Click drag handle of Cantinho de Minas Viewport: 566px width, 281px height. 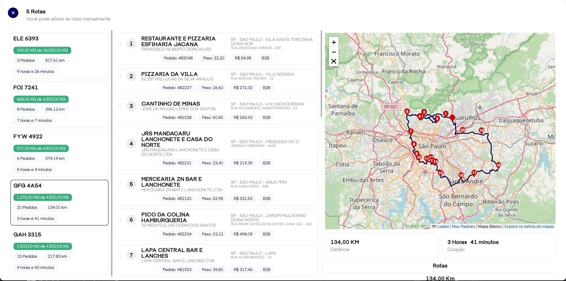point(120,106)
